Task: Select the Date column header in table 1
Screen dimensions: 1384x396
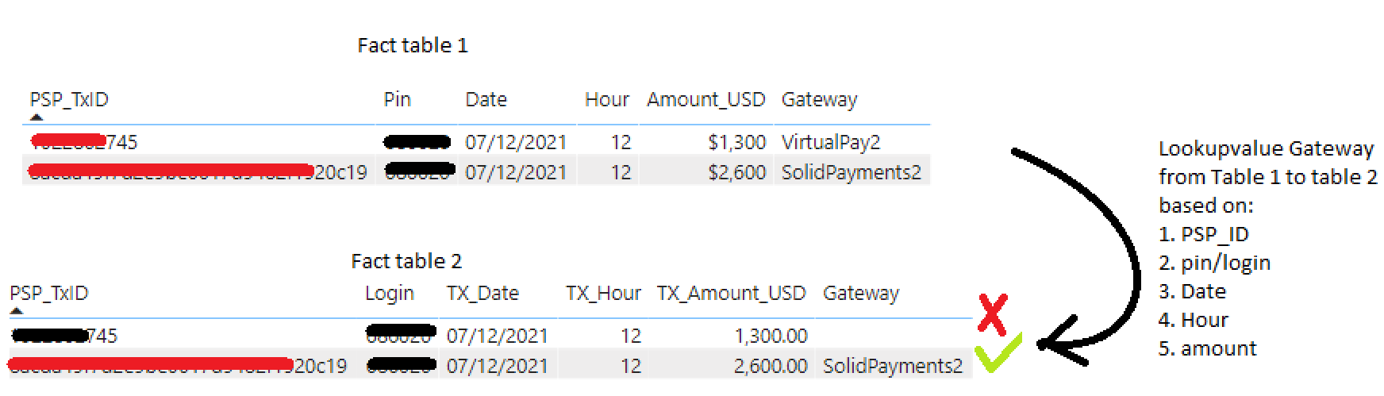Action: pyautogui.click(x=486, y=99)
